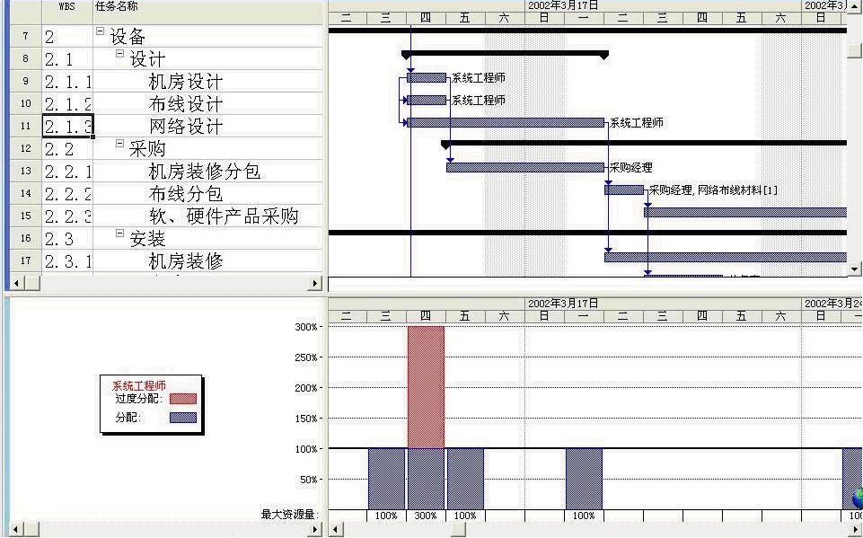Collapse the 安装 task group
This screenshot has width=863, height=538.
coord(120,234)
